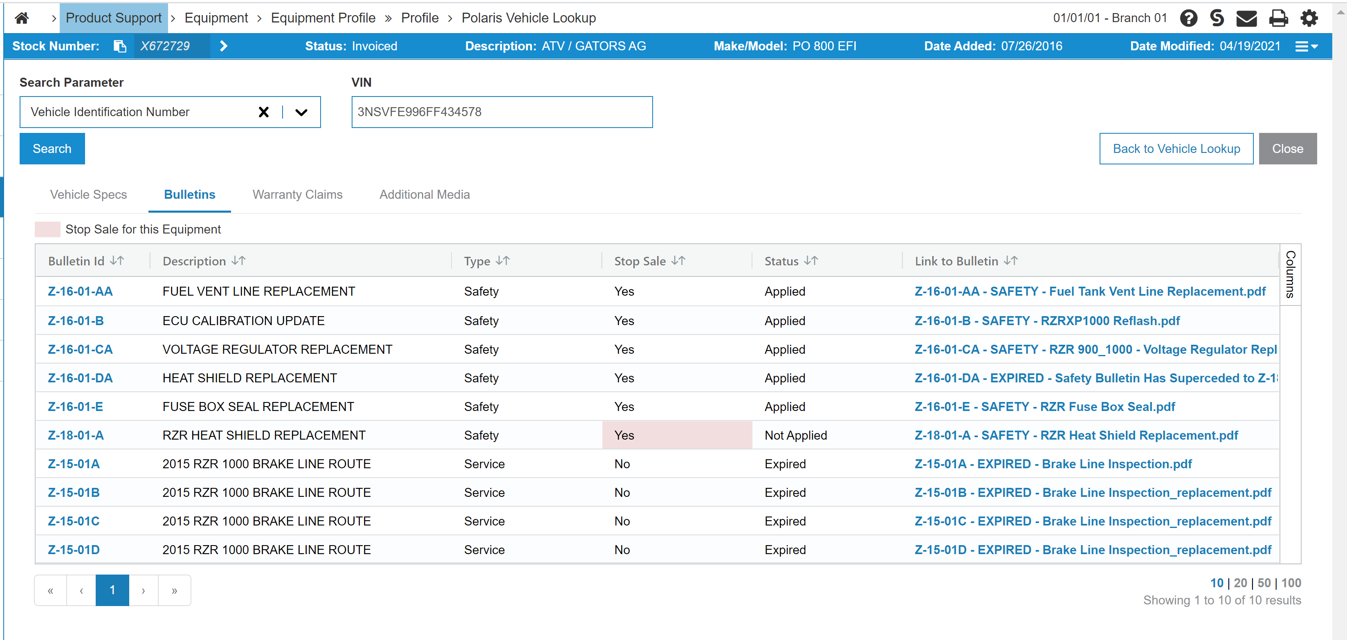Toggle sort on the Stop Sale column
1347x640 pixels.
click(678, 260)
